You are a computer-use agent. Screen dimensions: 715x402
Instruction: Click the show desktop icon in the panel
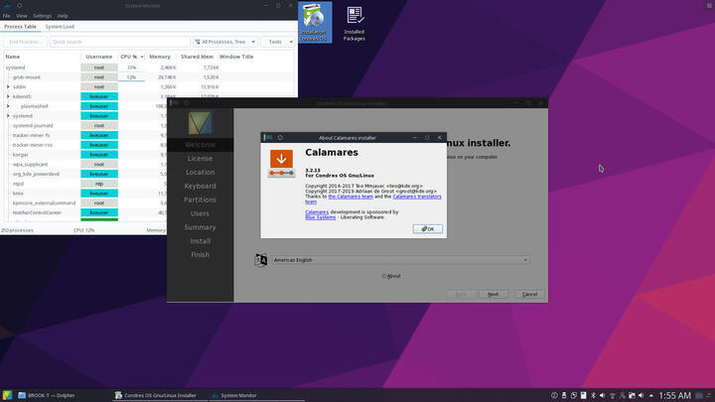(x=699, y=395)
